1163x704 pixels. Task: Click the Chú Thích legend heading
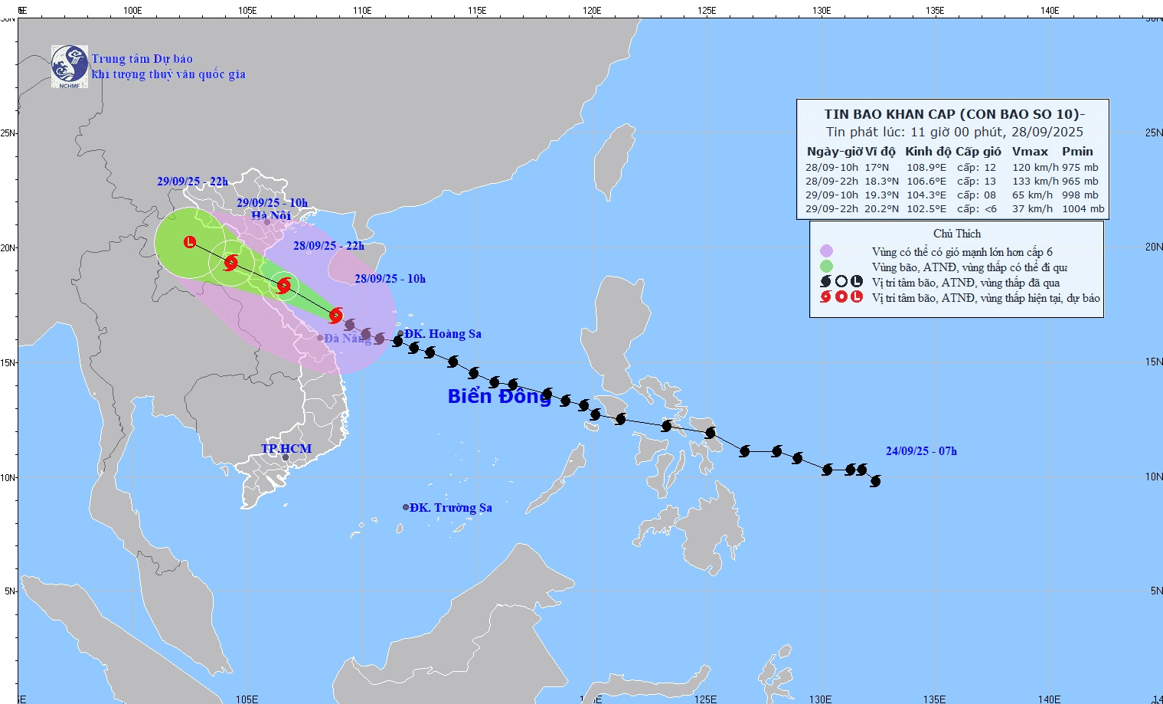click(957, 234)
